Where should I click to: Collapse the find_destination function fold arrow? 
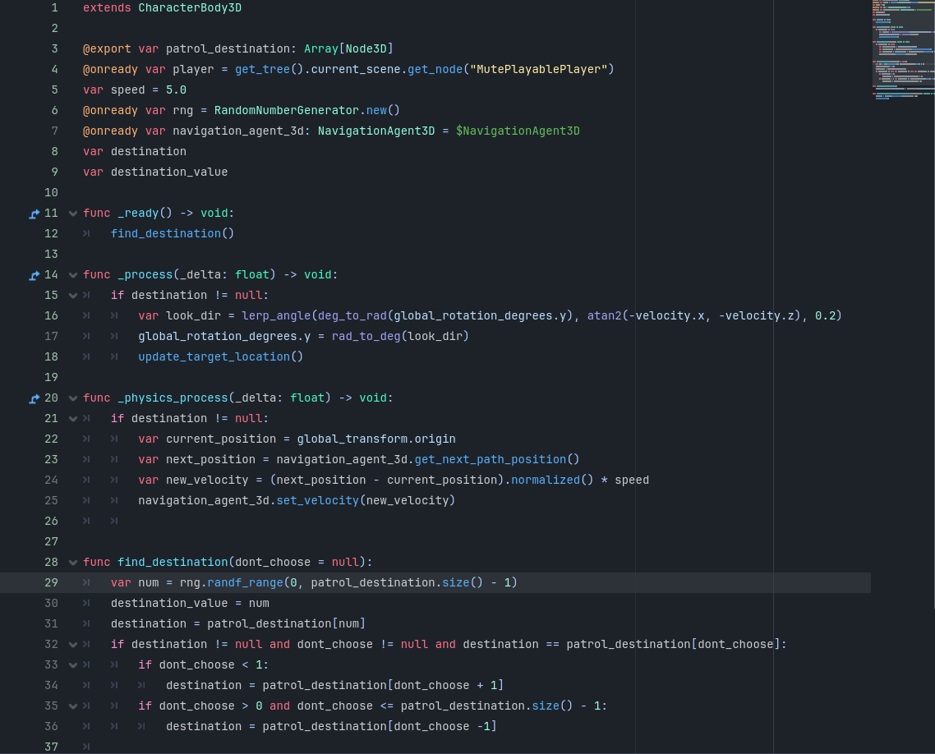click(73, 563)
